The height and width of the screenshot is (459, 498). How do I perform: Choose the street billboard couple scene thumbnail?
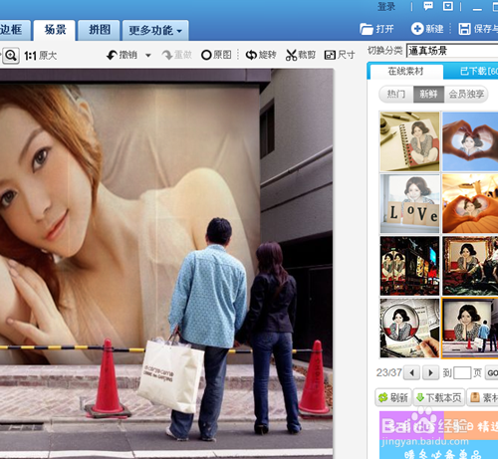pyautogui.click(x=470, y=328)
